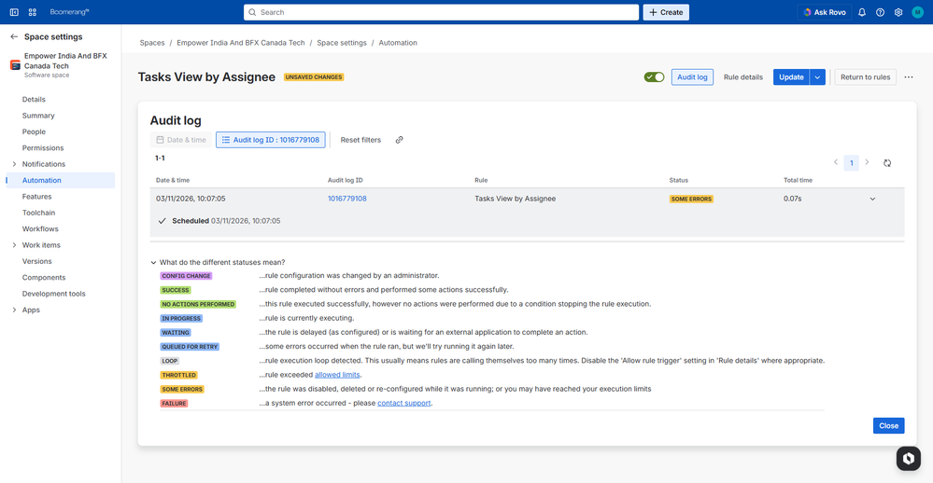Expand the Apps sidebar section
The height and width of the screenshot is (483, 933).
(x=14, y=310)
